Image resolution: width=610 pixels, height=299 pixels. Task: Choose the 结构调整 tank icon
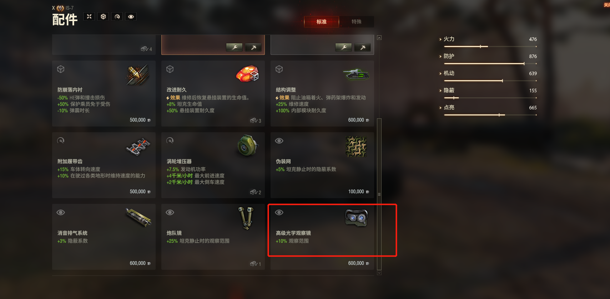[x=356, y=74]
